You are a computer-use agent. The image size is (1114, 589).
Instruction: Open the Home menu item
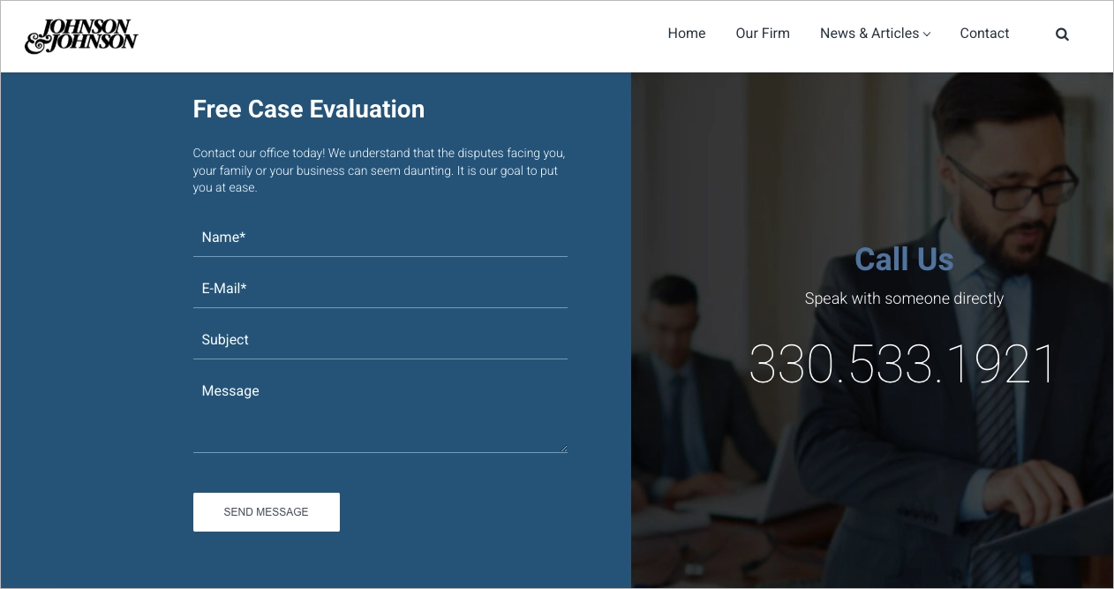[x=686, y=34]
